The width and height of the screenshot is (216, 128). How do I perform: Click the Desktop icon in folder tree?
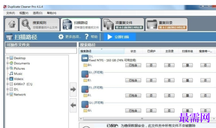(x=11, y=58)
